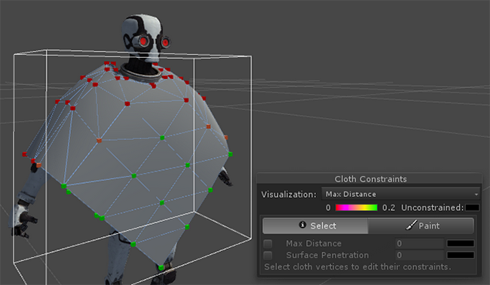The image size is (490, 285).
Task: Click the paintbrush icon on Paint button
Action: tap(412, 225)
